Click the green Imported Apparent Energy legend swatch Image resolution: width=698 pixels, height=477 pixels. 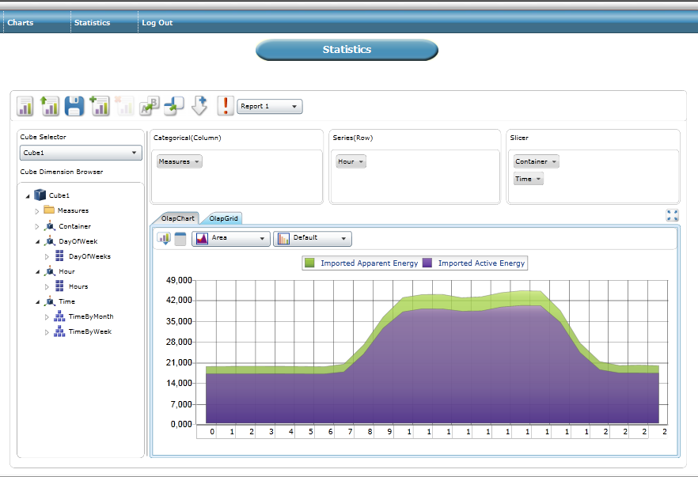(310, 263)
